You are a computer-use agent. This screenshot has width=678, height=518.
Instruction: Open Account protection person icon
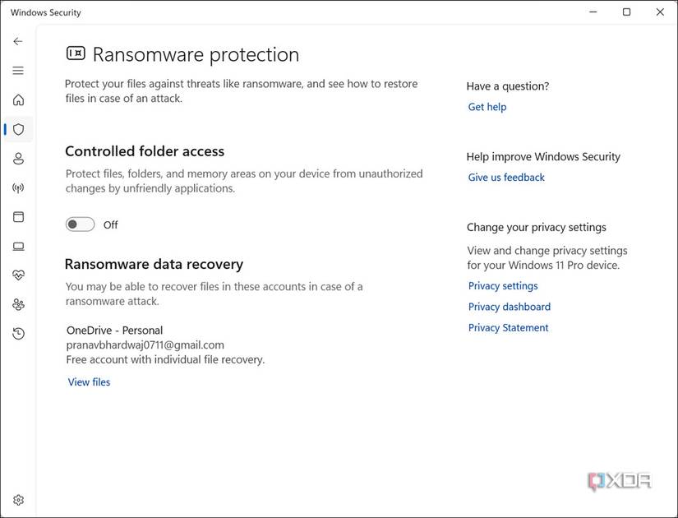(x=18, y=159)
